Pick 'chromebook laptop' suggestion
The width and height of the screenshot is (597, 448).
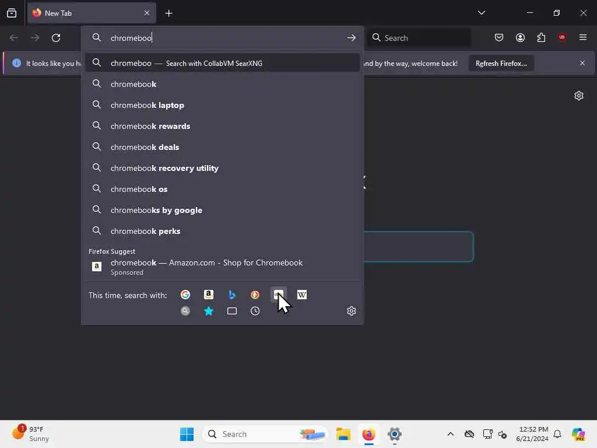tap(222, 105)
